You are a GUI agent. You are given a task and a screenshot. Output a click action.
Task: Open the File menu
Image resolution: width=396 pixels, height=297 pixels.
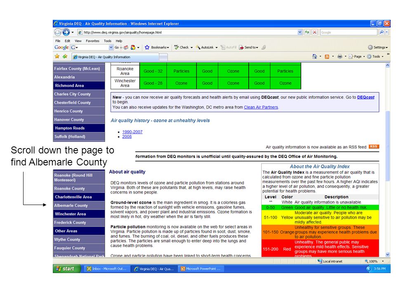[x=58, y=41]
